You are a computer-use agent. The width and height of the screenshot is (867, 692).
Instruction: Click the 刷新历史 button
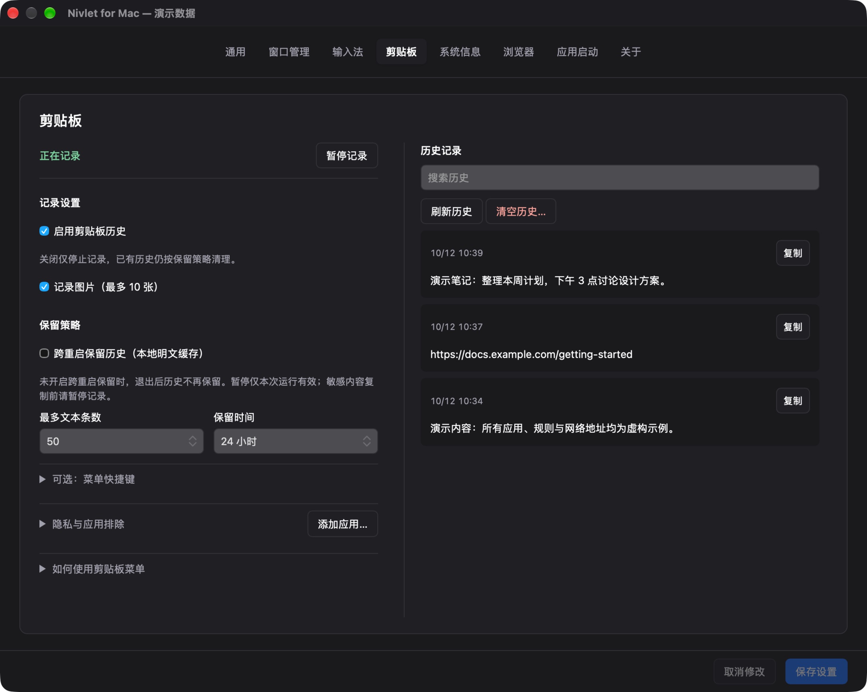coord(451,212)
